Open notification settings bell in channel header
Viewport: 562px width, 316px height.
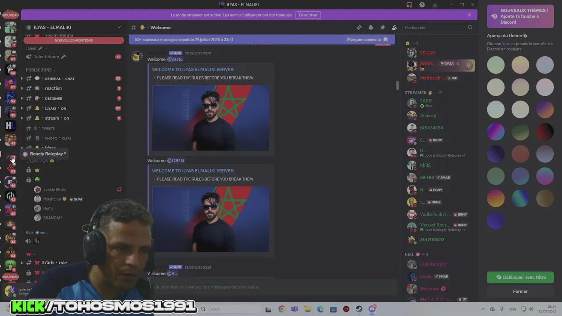click(371, 27)
